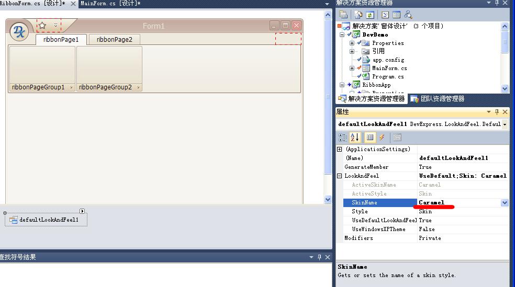This screenshot has width=515, height=287.
Task: Click the Properties view icon
Action: pyautogui.click(x=370, y=137)
